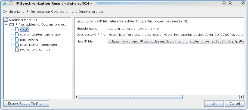Click the custom_pattern_generator file icon
Screen dimensions: 248x110
17,34
